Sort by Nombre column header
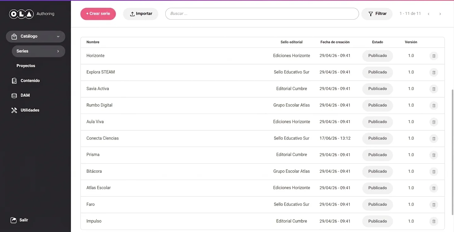 [x=93, y=42]
